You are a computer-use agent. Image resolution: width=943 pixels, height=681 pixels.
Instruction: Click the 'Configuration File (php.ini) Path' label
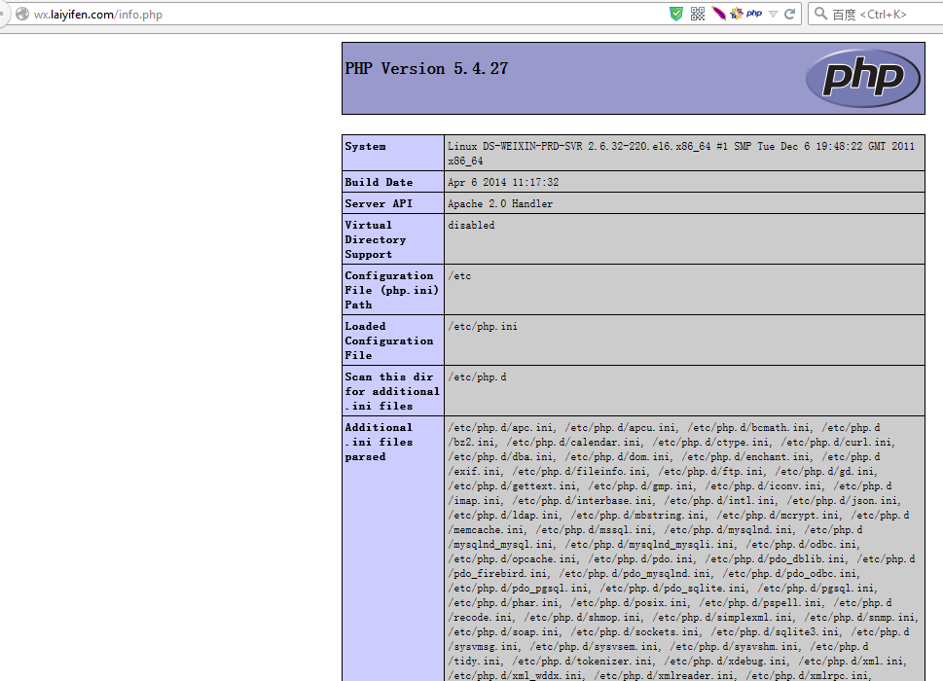click(x=391, y=290)
